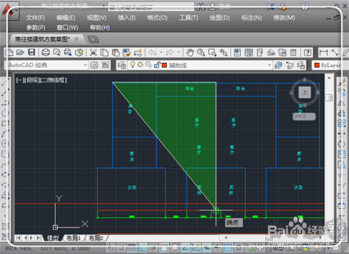Click the vertical scrollbar thumb of the drawing area
Screen dimensions: 349x254
(329, 98)
